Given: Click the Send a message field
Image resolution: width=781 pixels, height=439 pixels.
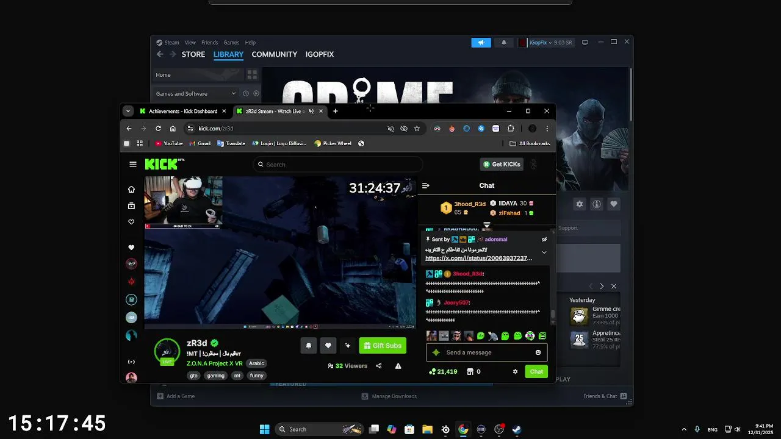Looking at the screenshot, I should pyautogui.click(x=487, y=352).
